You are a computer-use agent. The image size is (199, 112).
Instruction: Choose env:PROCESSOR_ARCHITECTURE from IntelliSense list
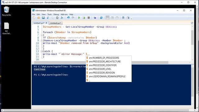tap(109, 62)
